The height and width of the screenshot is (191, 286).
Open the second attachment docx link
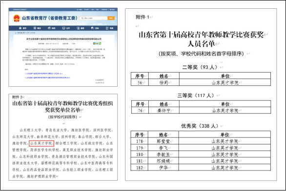tap(48, 77)
